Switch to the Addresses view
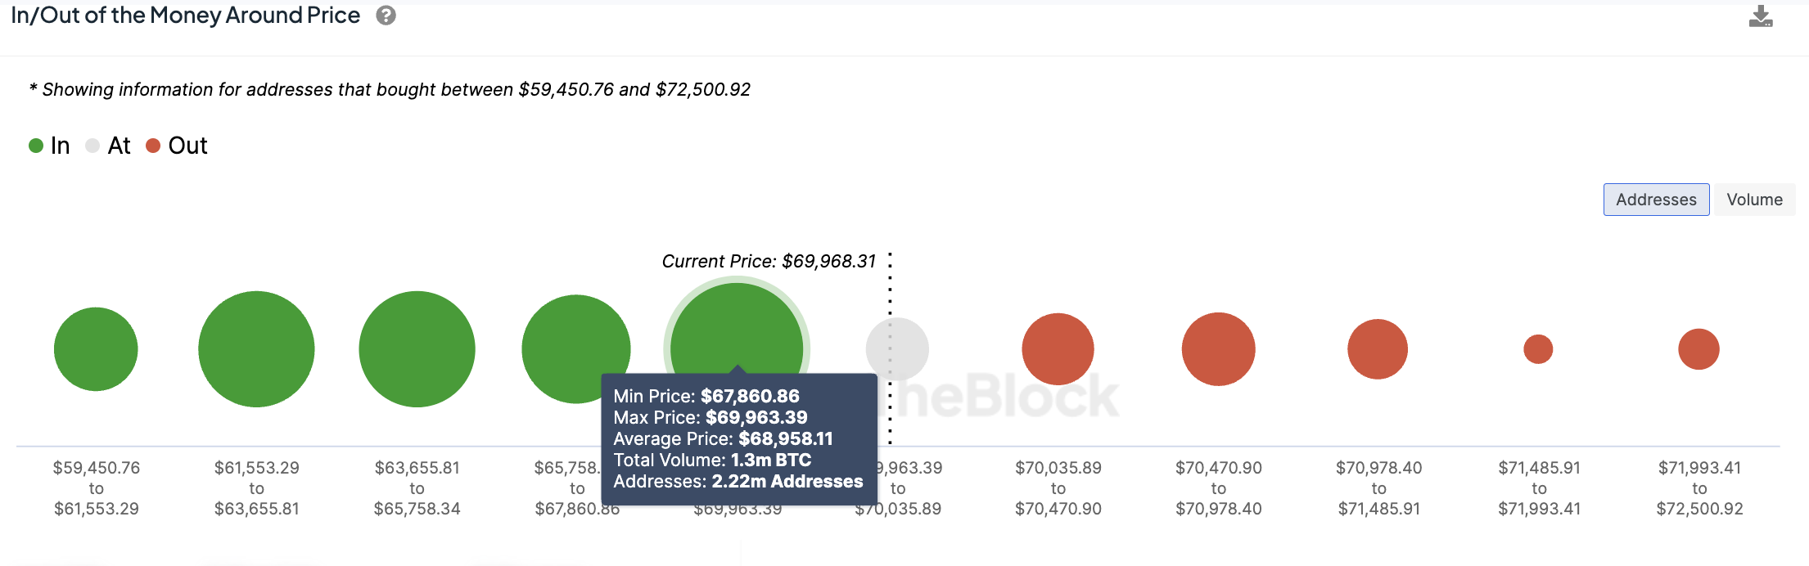The width and height of the screenshot is (1809, 566). [1656, 200]
